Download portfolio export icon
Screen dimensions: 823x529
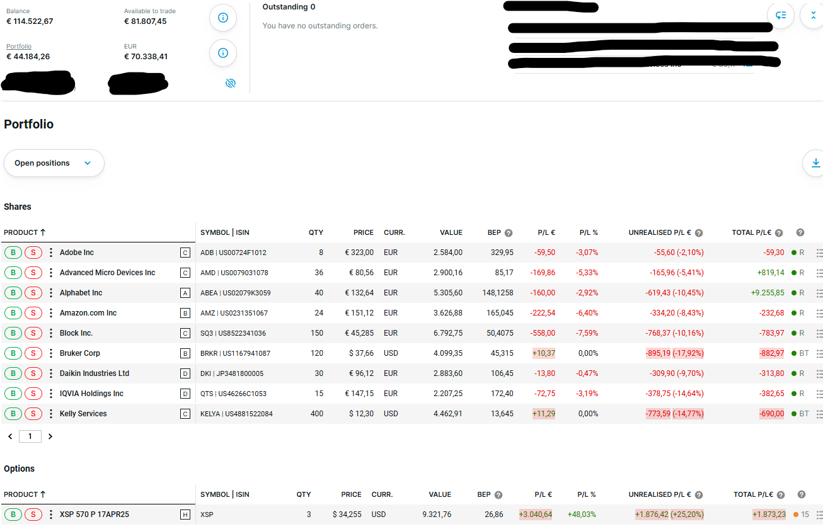(815, 163)
